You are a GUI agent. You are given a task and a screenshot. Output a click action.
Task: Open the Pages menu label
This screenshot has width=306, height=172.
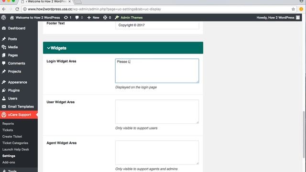[13, 55]
